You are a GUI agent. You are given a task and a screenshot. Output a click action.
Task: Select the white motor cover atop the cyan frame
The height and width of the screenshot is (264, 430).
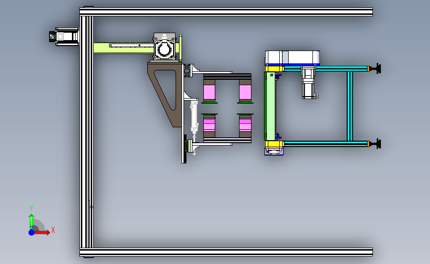(293, 57)
